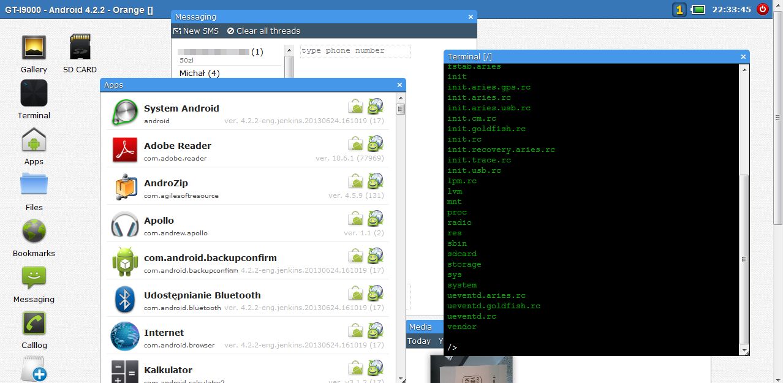Select the Kalkulator app name
Viewport: 783px width, 383px height.
tap(168, 370)
